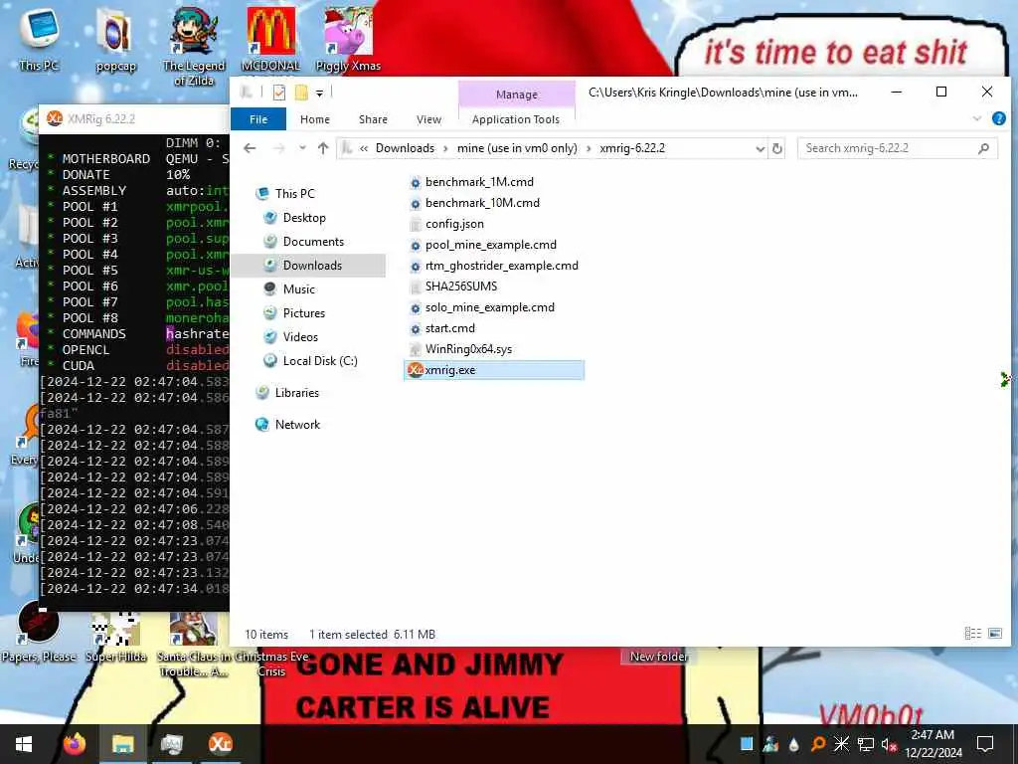Select solo_mine_example.cmd

482,307
